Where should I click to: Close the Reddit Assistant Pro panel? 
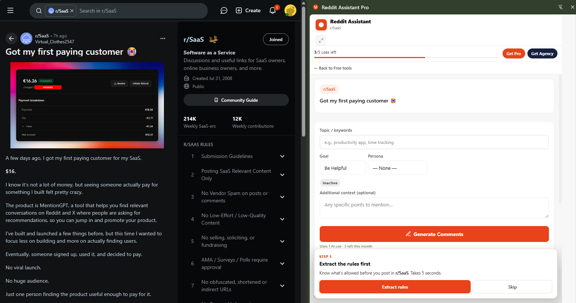pyautogui.click(x=572, y=7)
